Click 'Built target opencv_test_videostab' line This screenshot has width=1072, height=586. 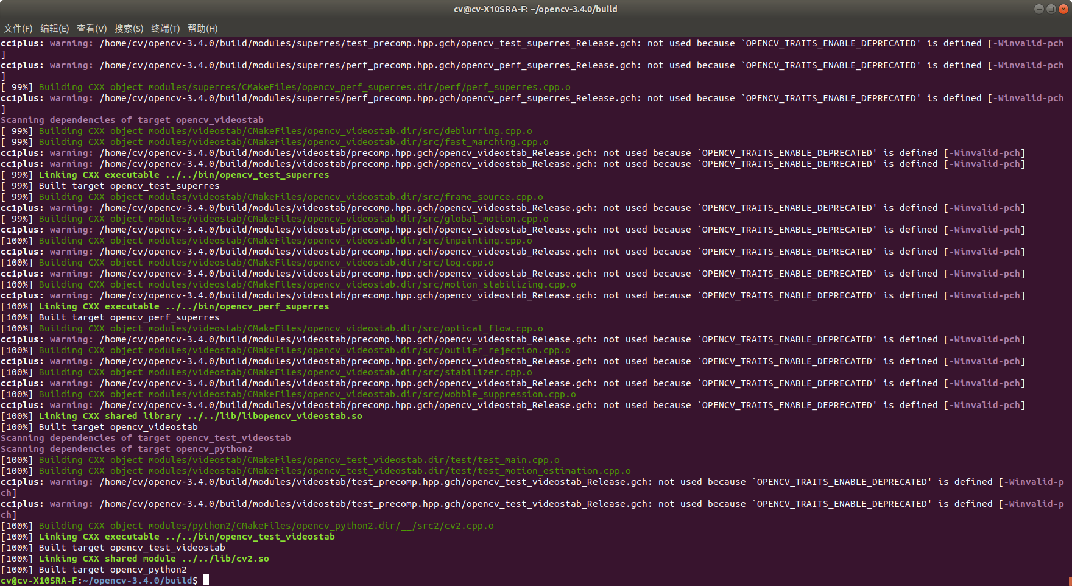(113, 548)
